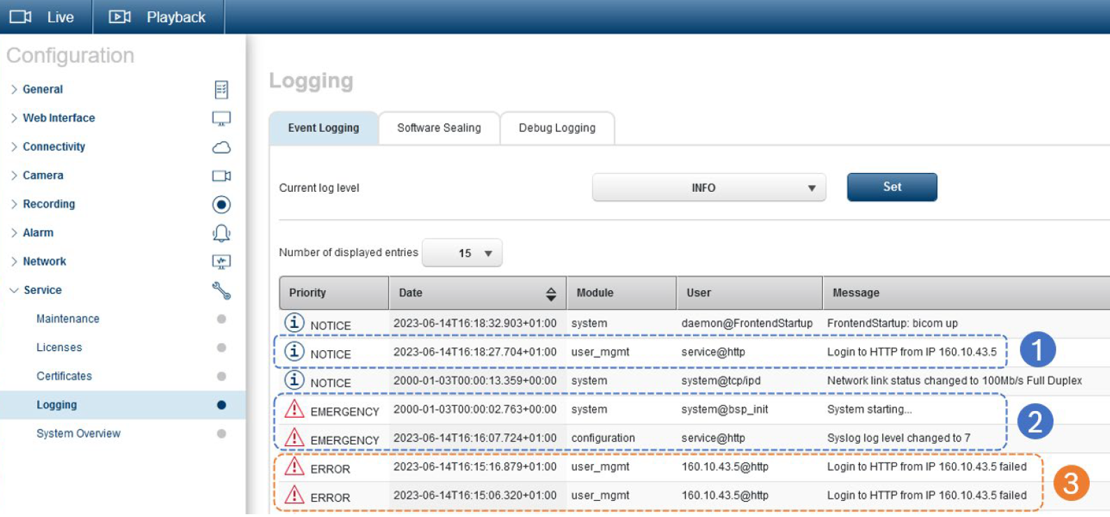
Task: Open the System Overview page
Action: (x=78, y=434)
